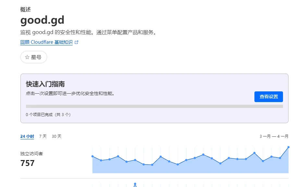Viewport: 295px width, 187px height.
Task: Click first data point on 独立访问者 chart
Action: point(92,156)
